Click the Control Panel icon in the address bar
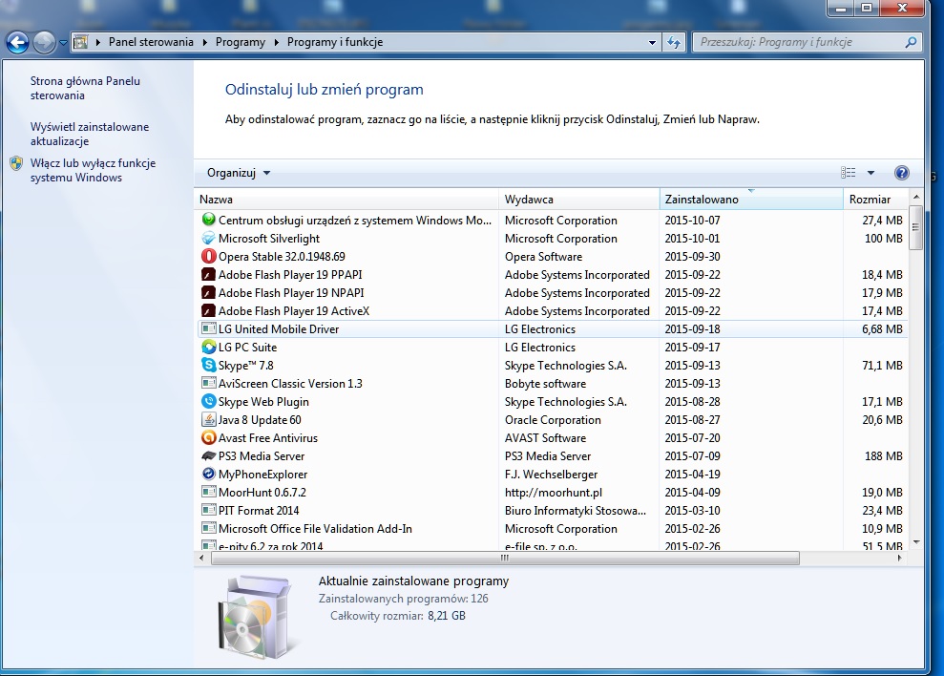944x676 pixels. 80,42
